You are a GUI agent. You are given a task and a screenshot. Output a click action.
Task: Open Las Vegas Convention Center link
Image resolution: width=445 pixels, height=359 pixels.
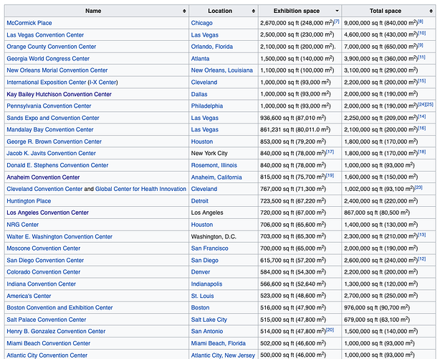(x=45, y=35)
